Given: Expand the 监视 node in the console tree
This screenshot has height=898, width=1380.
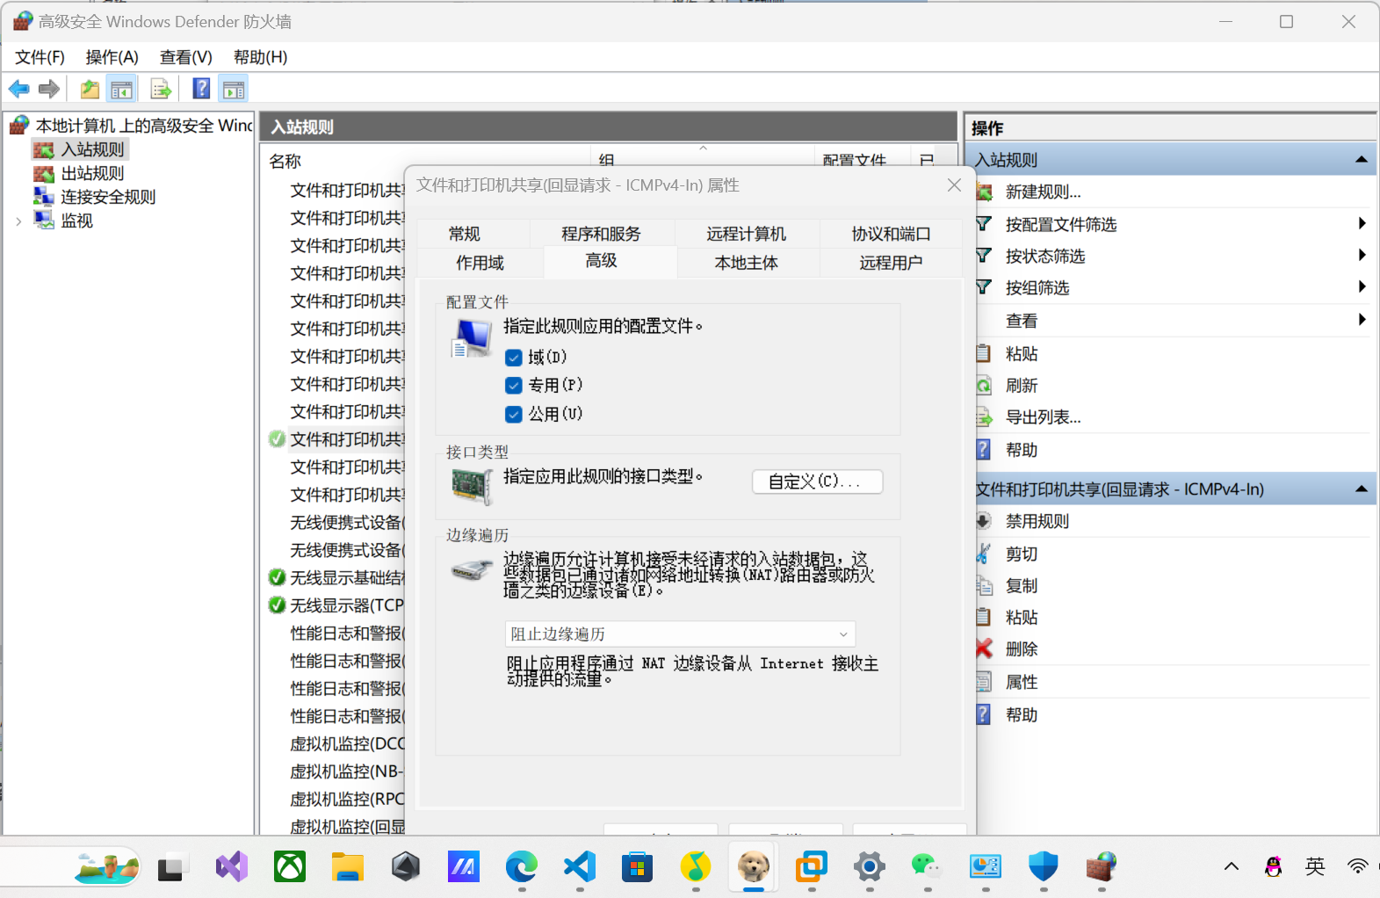Looking at the screenshot, I should [x=18, y=221].
